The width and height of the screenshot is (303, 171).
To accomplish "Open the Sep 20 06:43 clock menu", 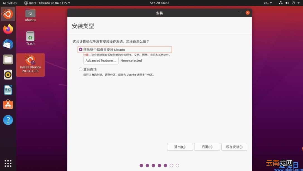I will (159, 3).
